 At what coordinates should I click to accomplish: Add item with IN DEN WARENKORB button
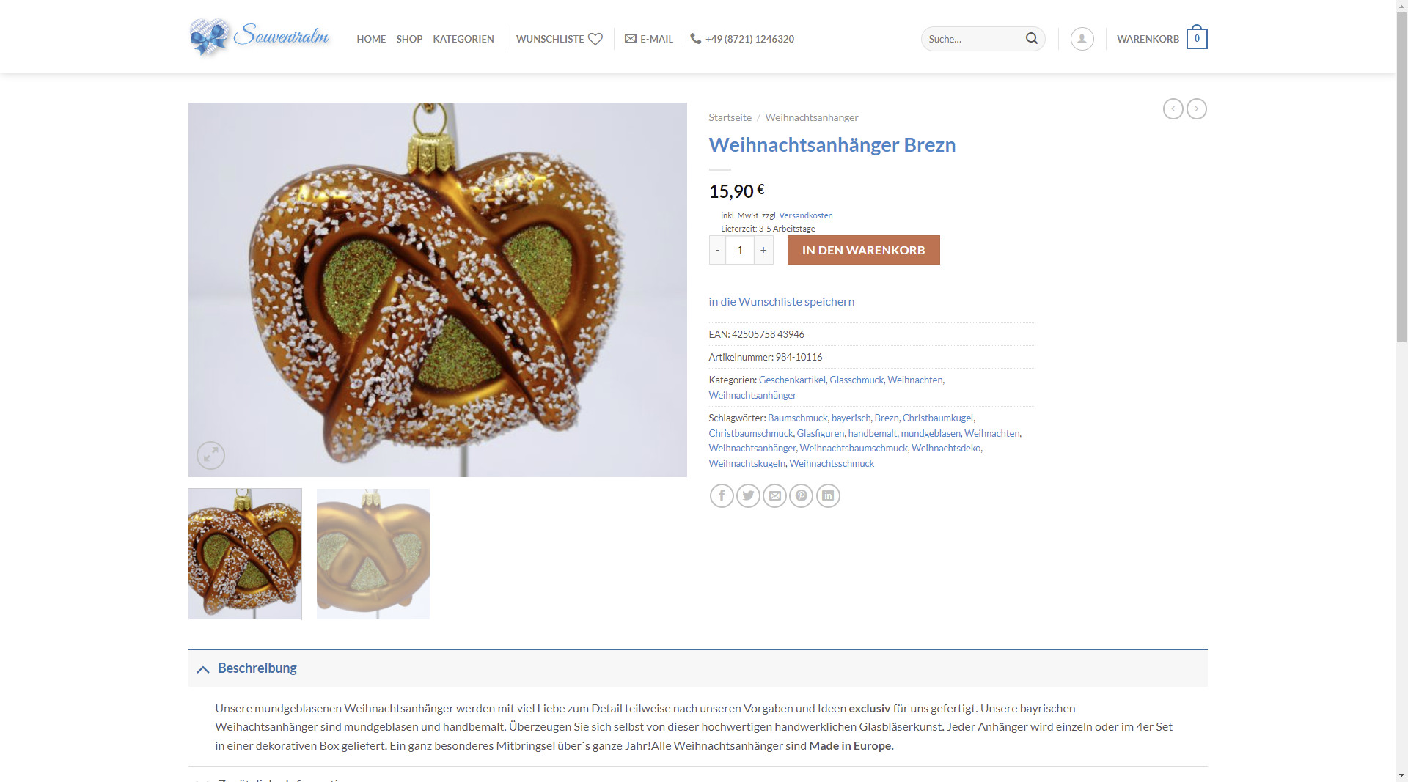coord(863,250)
